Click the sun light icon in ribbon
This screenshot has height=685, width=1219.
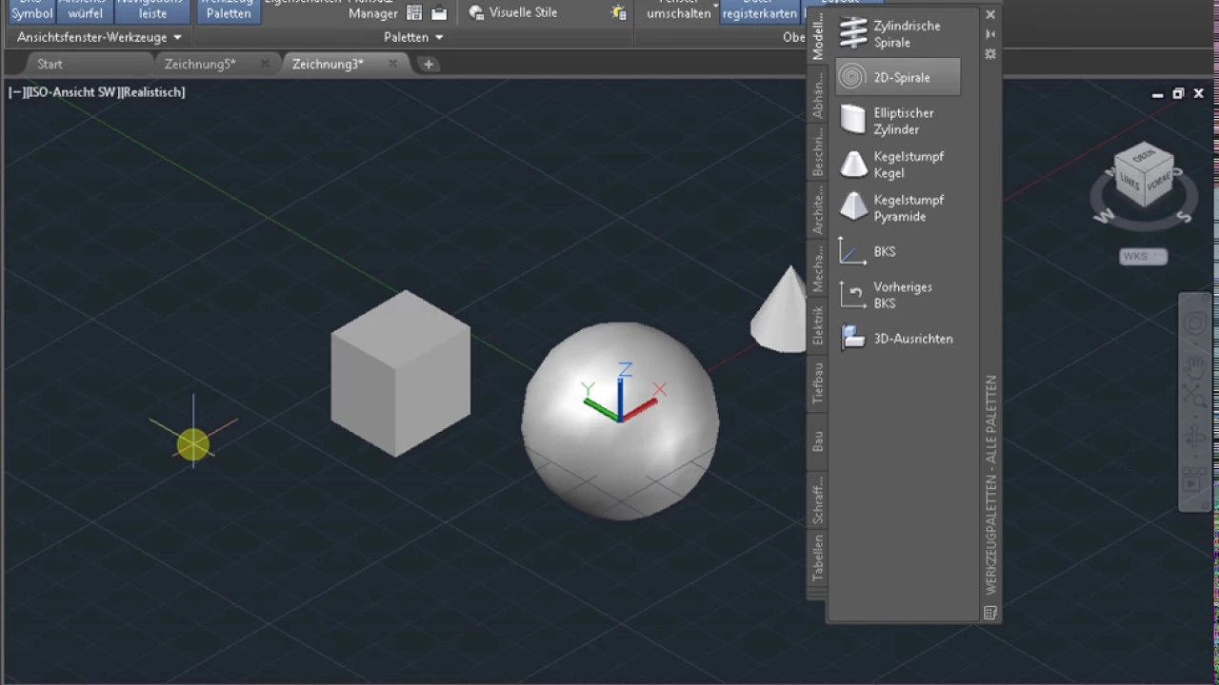point(619,12)
